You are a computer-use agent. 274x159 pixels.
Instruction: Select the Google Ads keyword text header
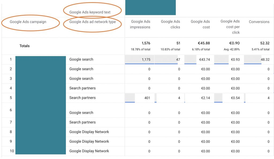tap(92, 12)
